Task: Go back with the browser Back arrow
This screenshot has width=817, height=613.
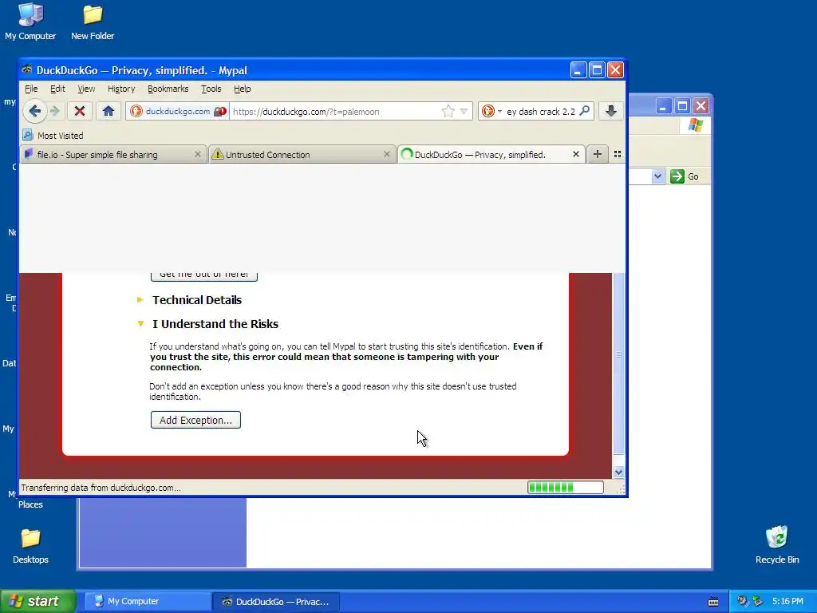Action: [x=35, y=111]
